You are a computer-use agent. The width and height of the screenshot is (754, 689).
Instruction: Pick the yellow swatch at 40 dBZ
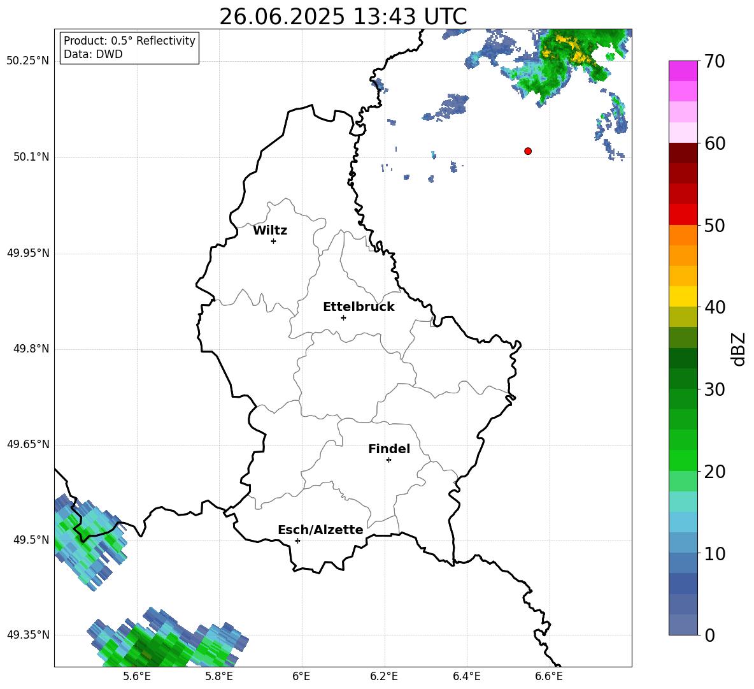tap(683, 296)
